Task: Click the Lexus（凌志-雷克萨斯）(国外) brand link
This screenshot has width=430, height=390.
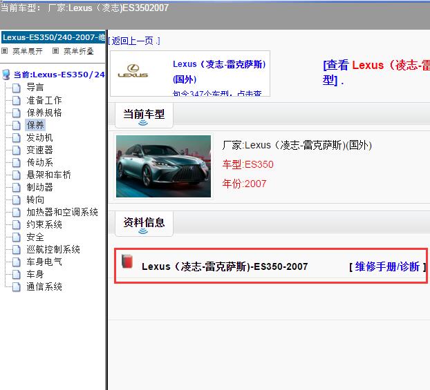Action: coord(219,71)
